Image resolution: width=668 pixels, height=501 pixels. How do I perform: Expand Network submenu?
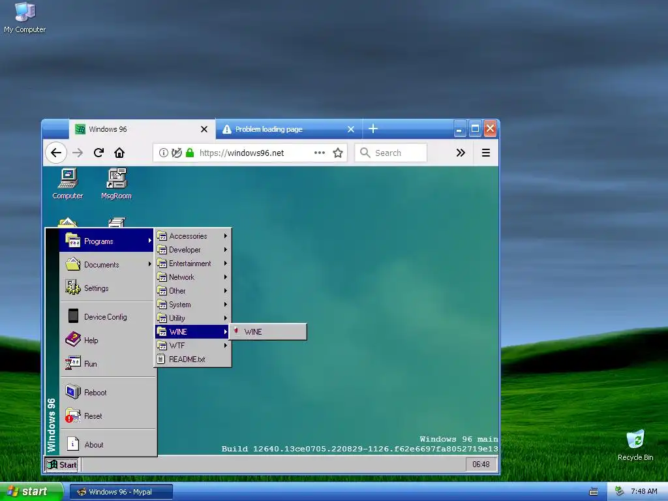tap(192, 277)
